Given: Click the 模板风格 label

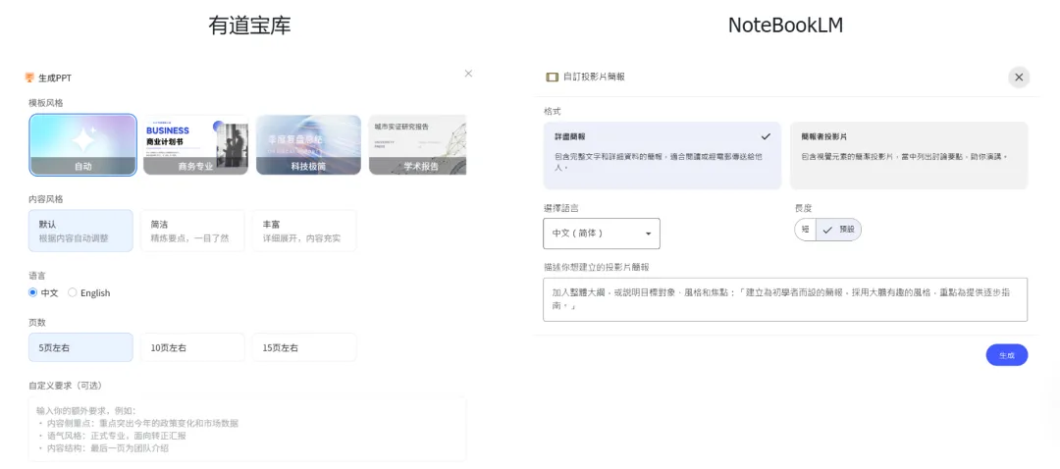Looking at the screenshot, I should (x=46, y=103).
